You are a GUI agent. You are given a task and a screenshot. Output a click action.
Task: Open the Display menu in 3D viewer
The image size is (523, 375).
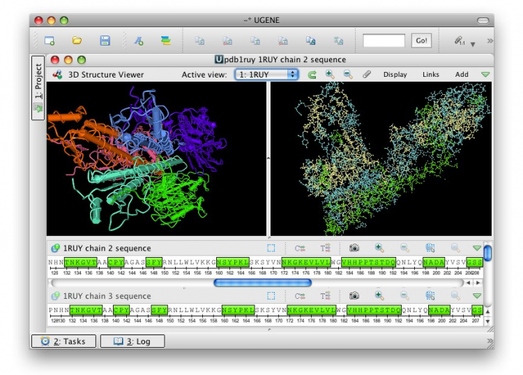pyautogui.click(x=395, y=75)
